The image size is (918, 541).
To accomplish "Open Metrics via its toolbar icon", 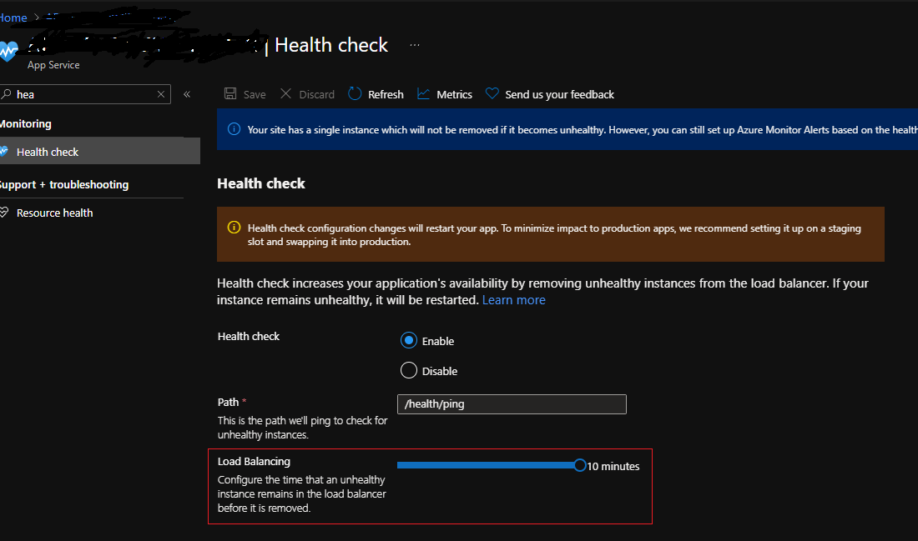I will [x=424, y=94].
